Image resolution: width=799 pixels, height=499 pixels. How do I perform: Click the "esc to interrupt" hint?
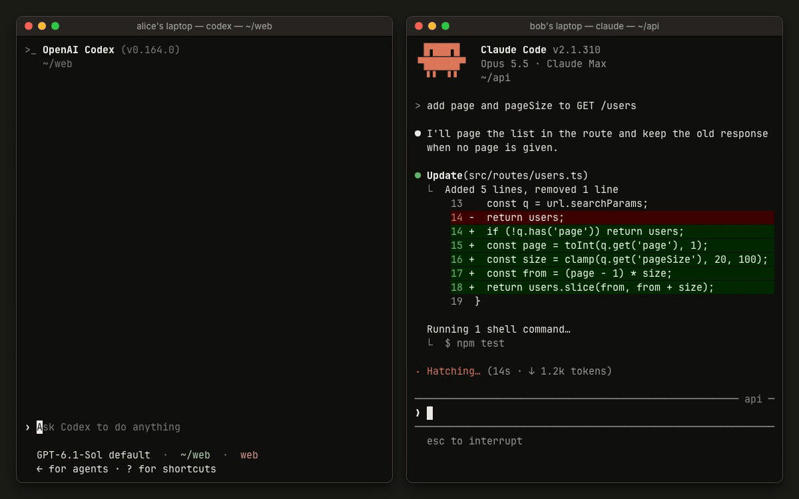click(475, 441)
